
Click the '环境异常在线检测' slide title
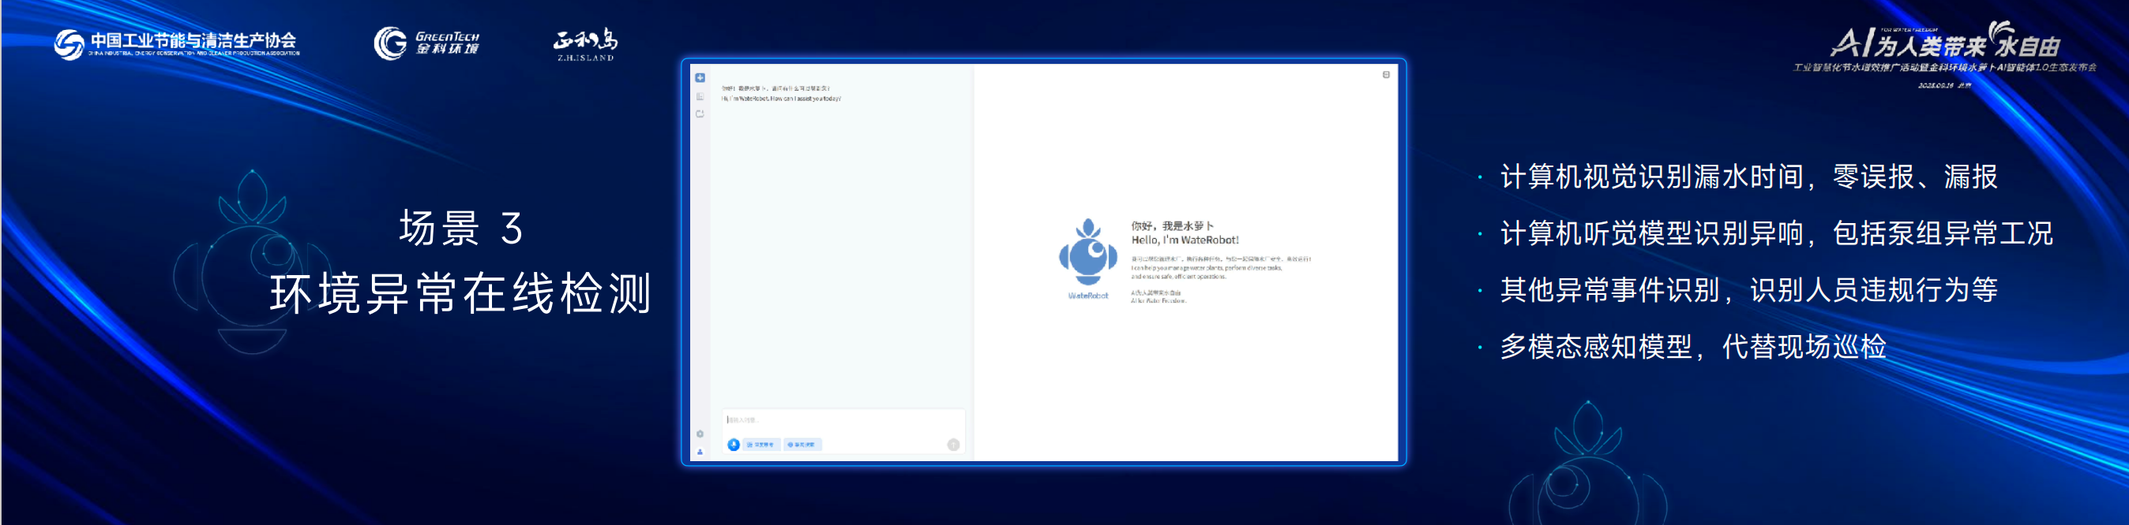coord(461,293)
